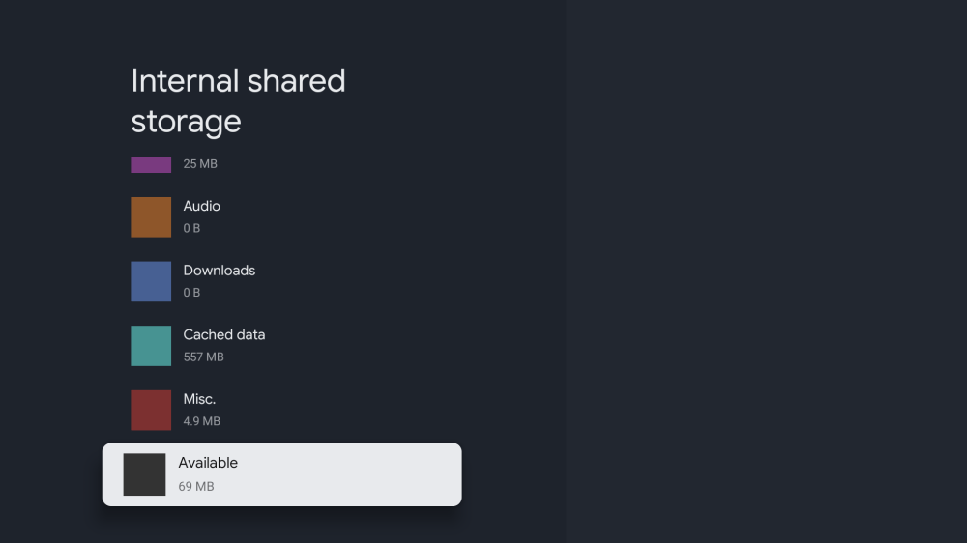The height and width of the screenshot is (543, 967).
Task: Click the 0 B size under Downloads
Action: 192,293
